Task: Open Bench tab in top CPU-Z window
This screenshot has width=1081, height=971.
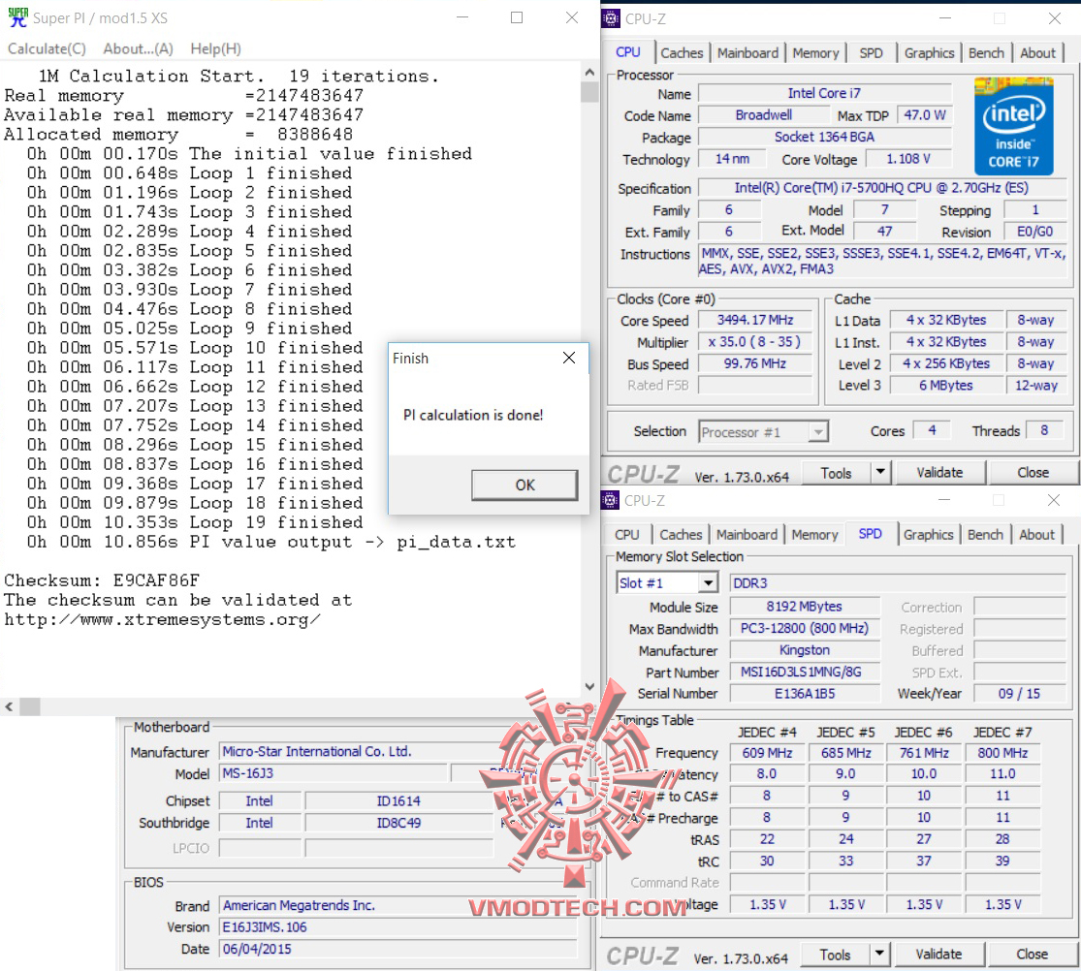Action: 986,53
